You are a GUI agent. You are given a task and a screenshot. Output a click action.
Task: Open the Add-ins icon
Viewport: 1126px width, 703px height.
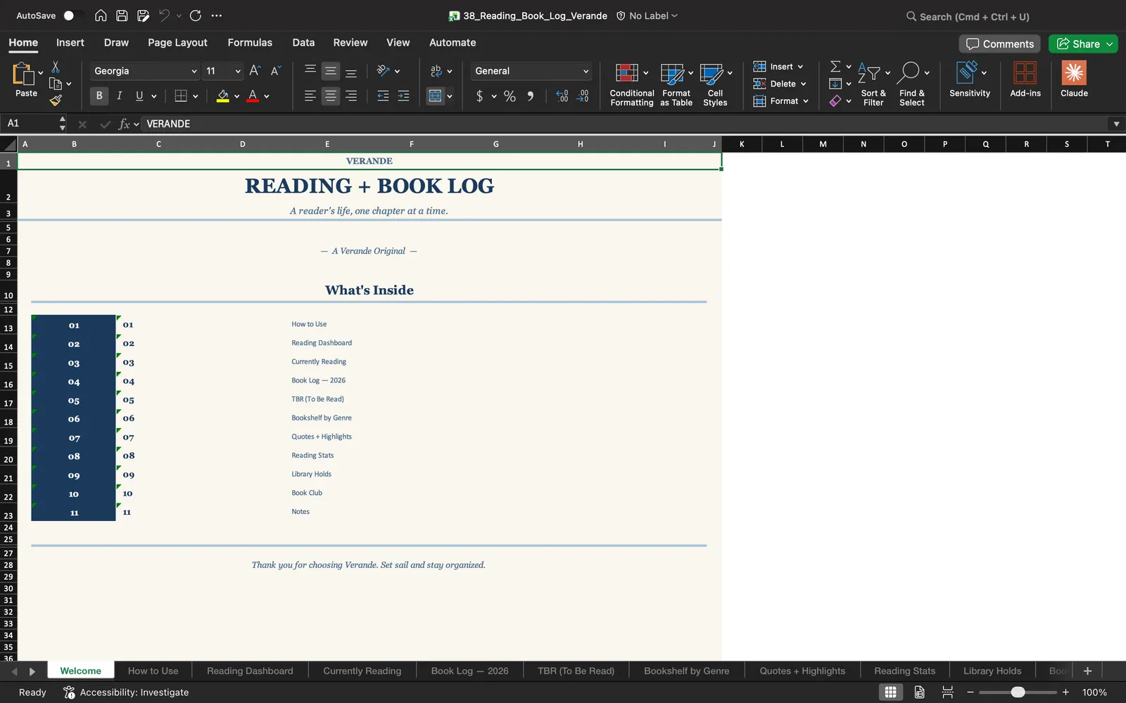[x=1025, y=73]
